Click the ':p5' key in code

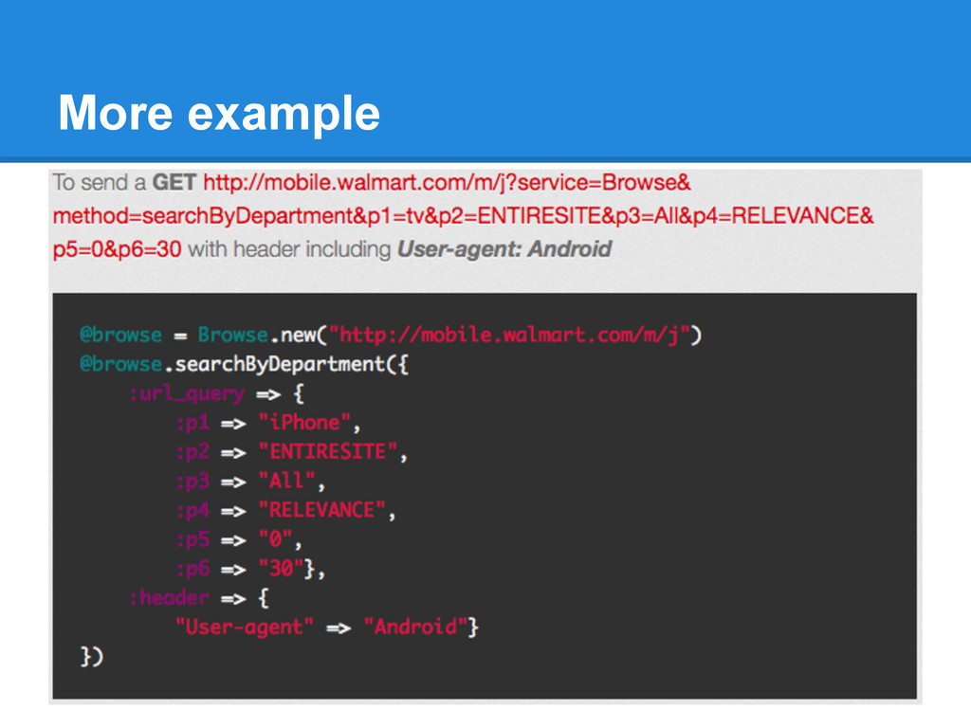pyautogui.click(x=193, y=539)
